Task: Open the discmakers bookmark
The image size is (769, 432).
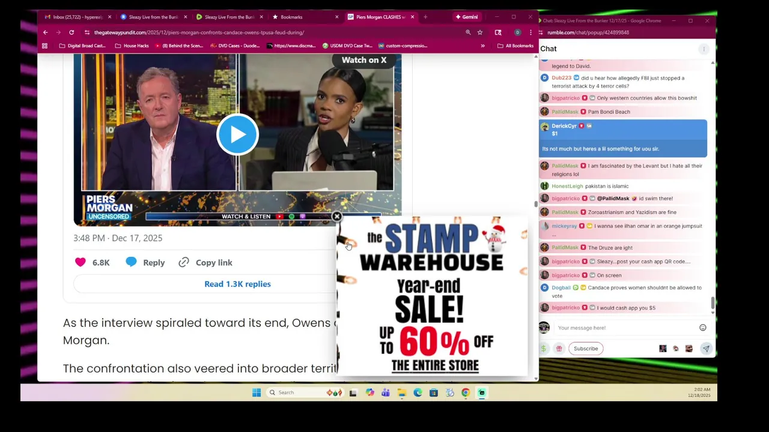Action: coord(291,46)
